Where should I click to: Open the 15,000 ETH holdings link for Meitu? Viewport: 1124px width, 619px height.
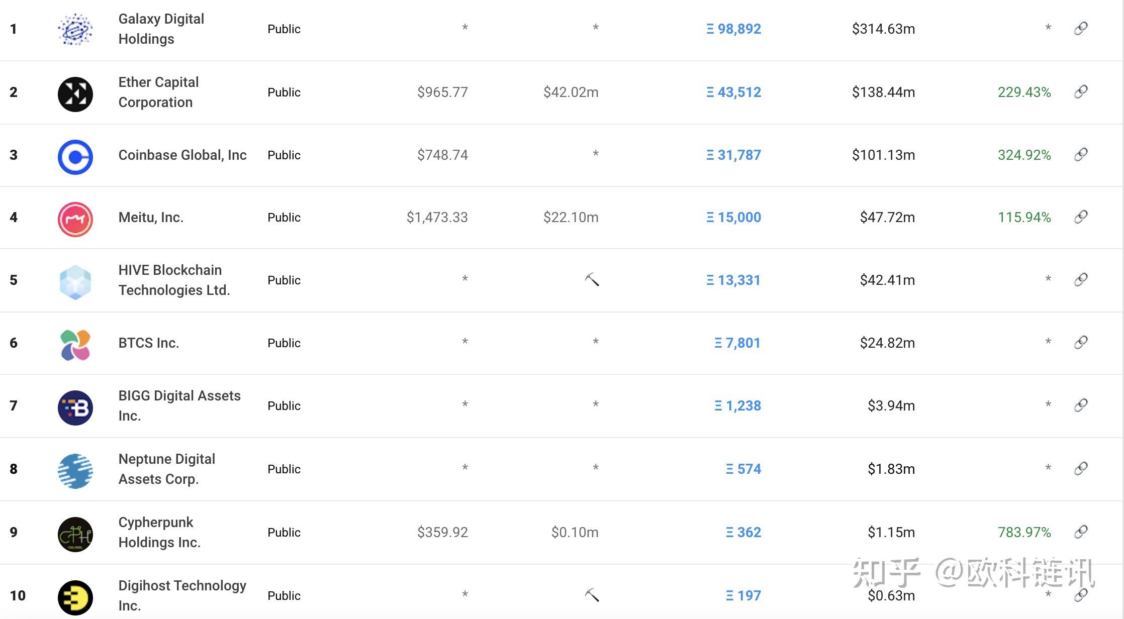(734, 217)
